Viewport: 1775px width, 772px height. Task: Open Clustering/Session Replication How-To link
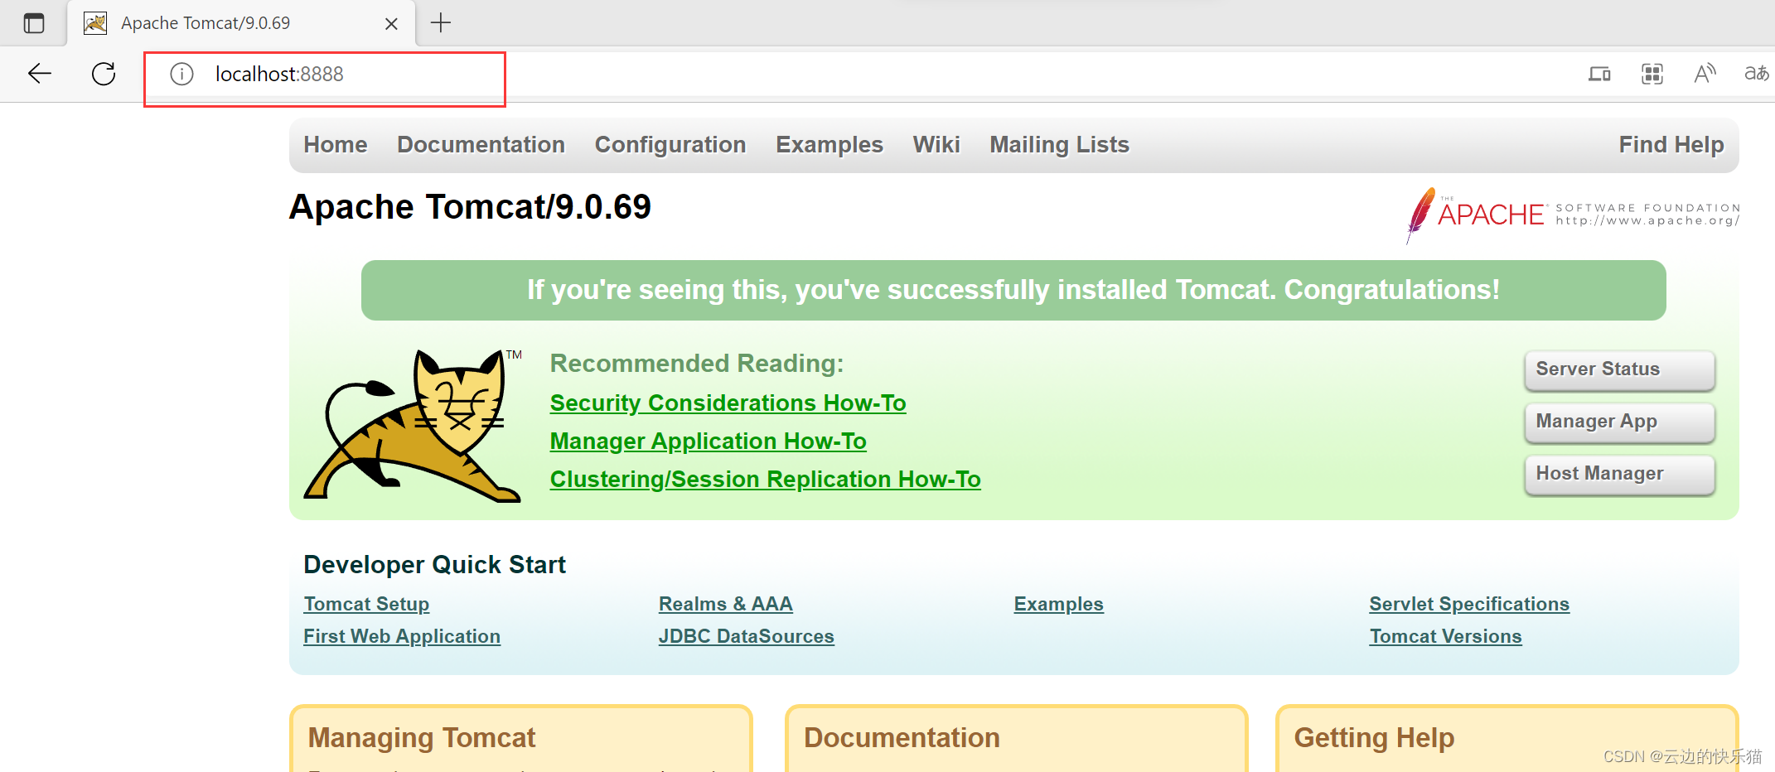pyautogui.click(x=765, y=479)
